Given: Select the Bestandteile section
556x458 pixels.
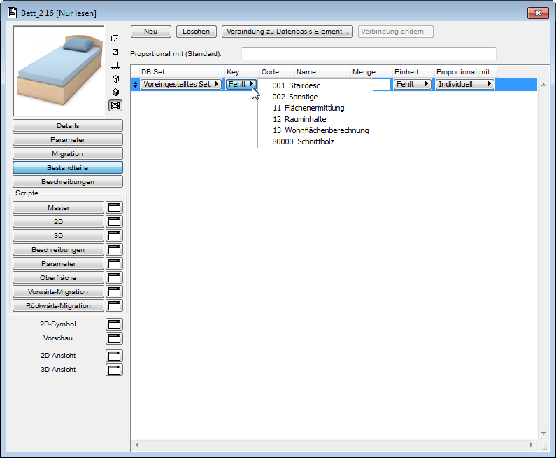Looking at the screenshot, I should (68, 167).
